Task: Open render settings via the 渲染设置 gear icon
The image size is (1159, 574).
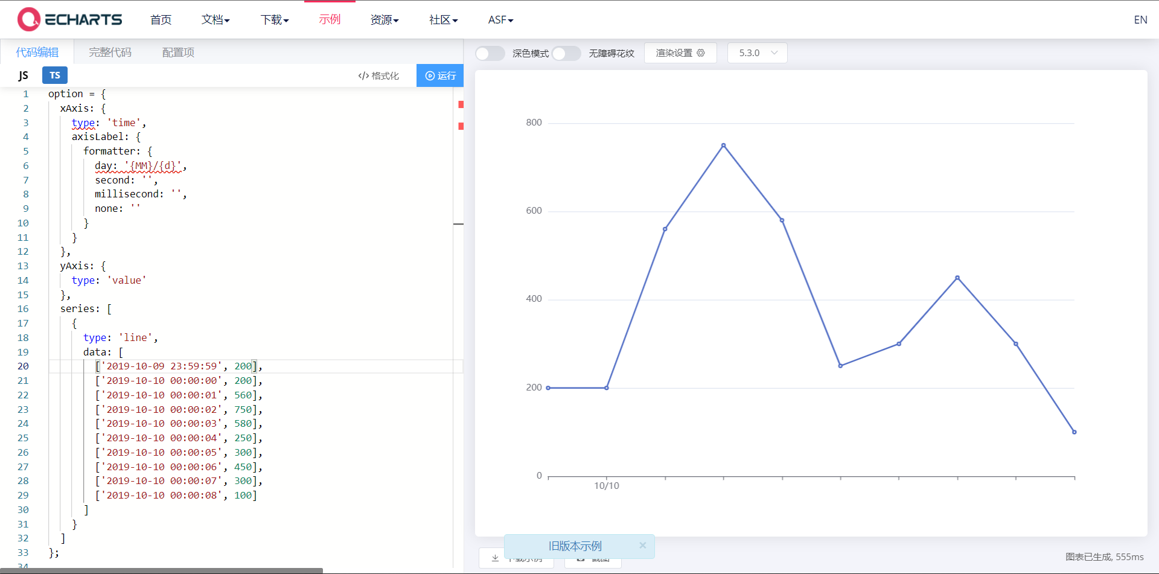Action: (x=701, y=53)
